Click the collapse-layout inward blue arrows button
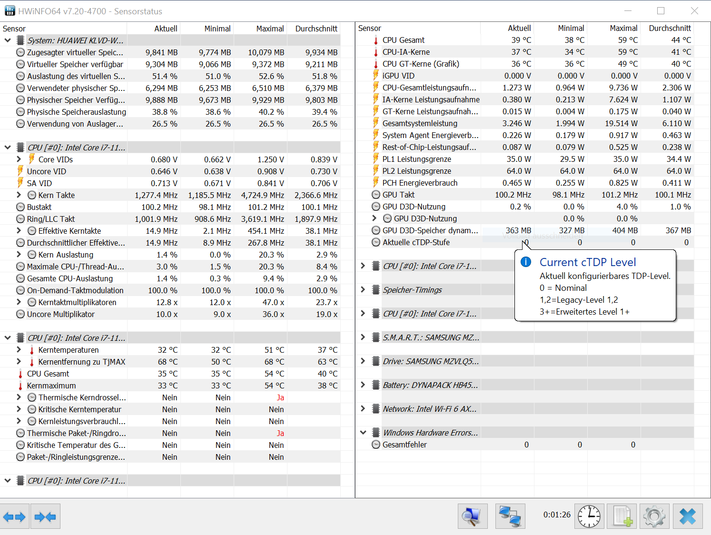This screenshot has height=535, width=711. coord(45,516)
